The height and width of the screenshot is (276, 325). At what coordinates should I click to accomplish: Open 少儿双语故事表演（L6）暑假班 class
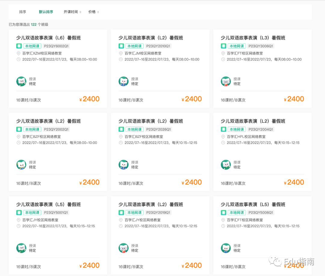[x=48, y=38]
